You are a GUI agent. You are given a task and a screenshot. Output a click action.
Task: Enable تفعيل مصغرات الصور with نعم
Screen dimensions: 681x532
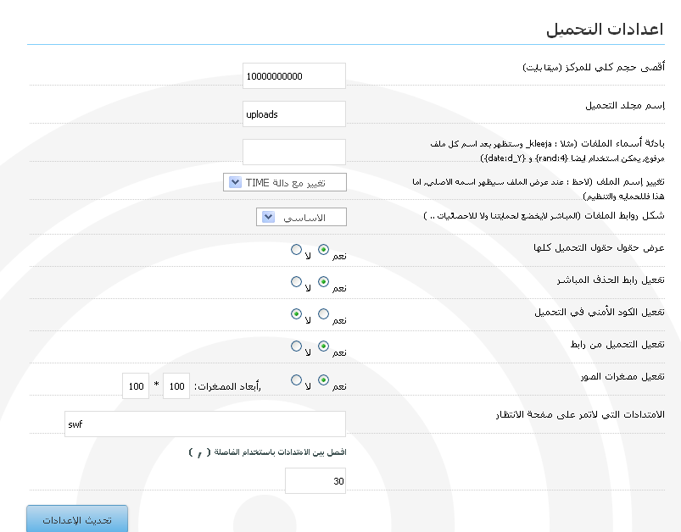coord(323,380)
